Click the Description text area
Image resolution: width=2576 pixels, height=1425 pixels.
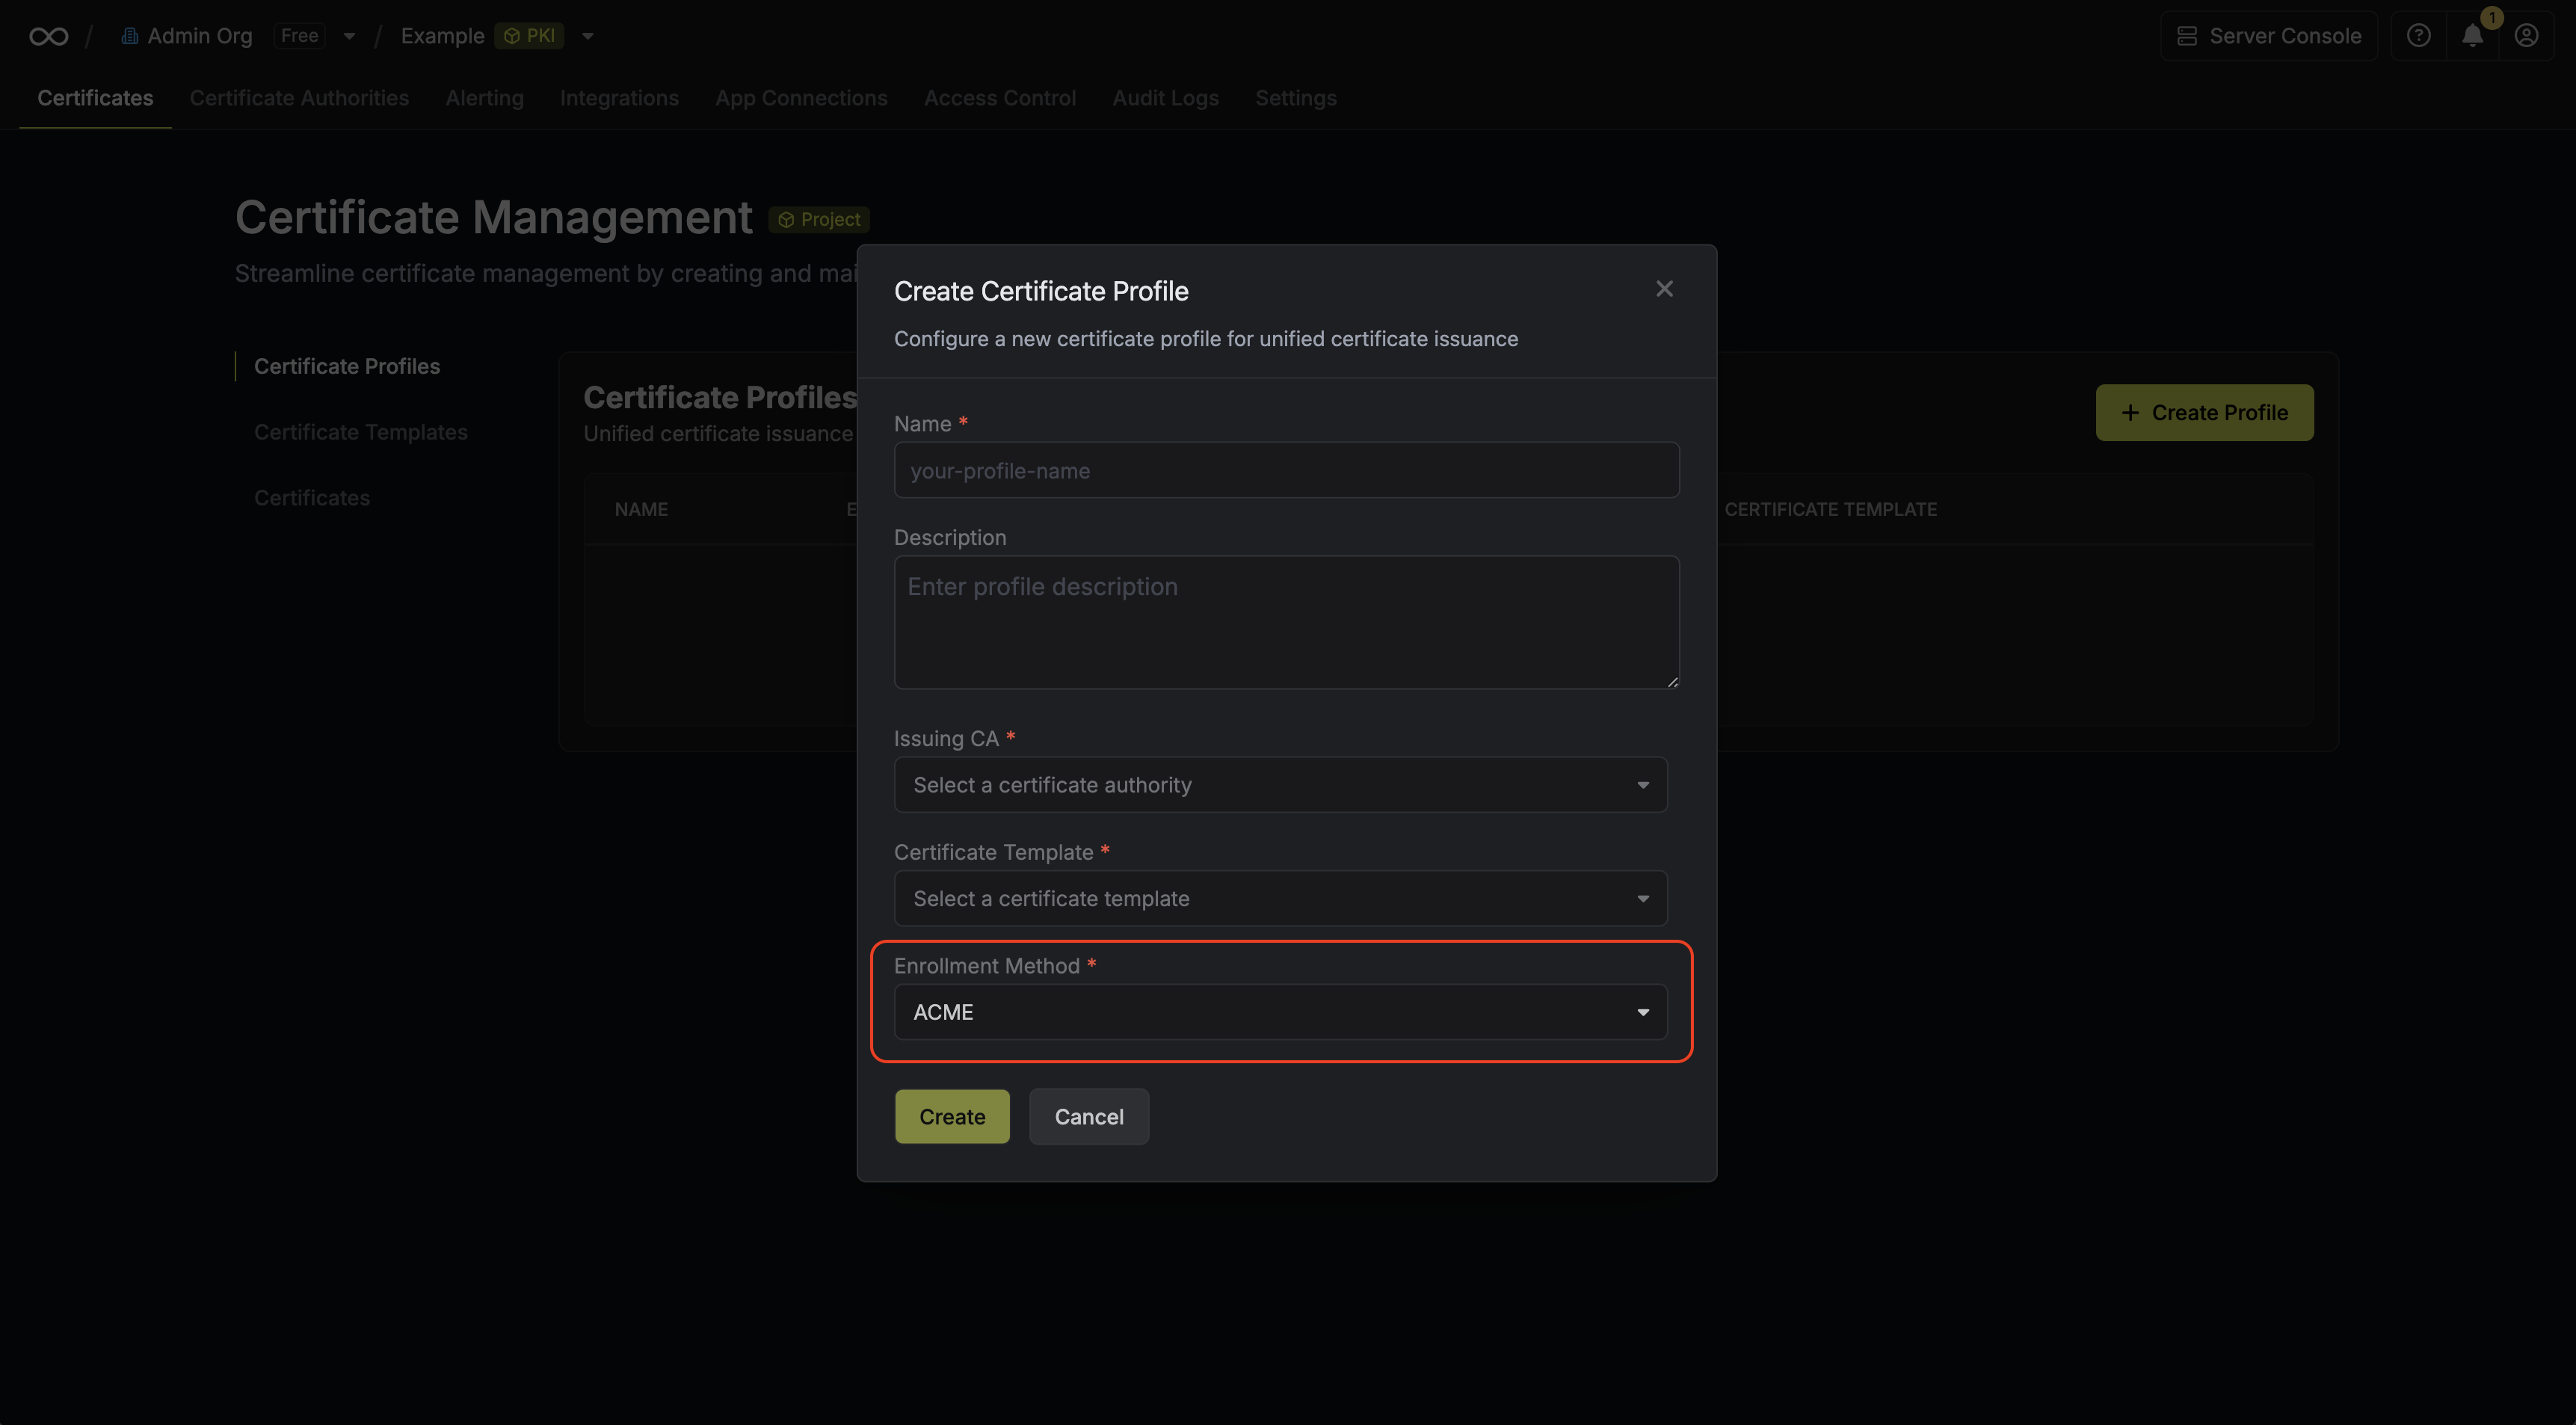(x=1286, y=622)
